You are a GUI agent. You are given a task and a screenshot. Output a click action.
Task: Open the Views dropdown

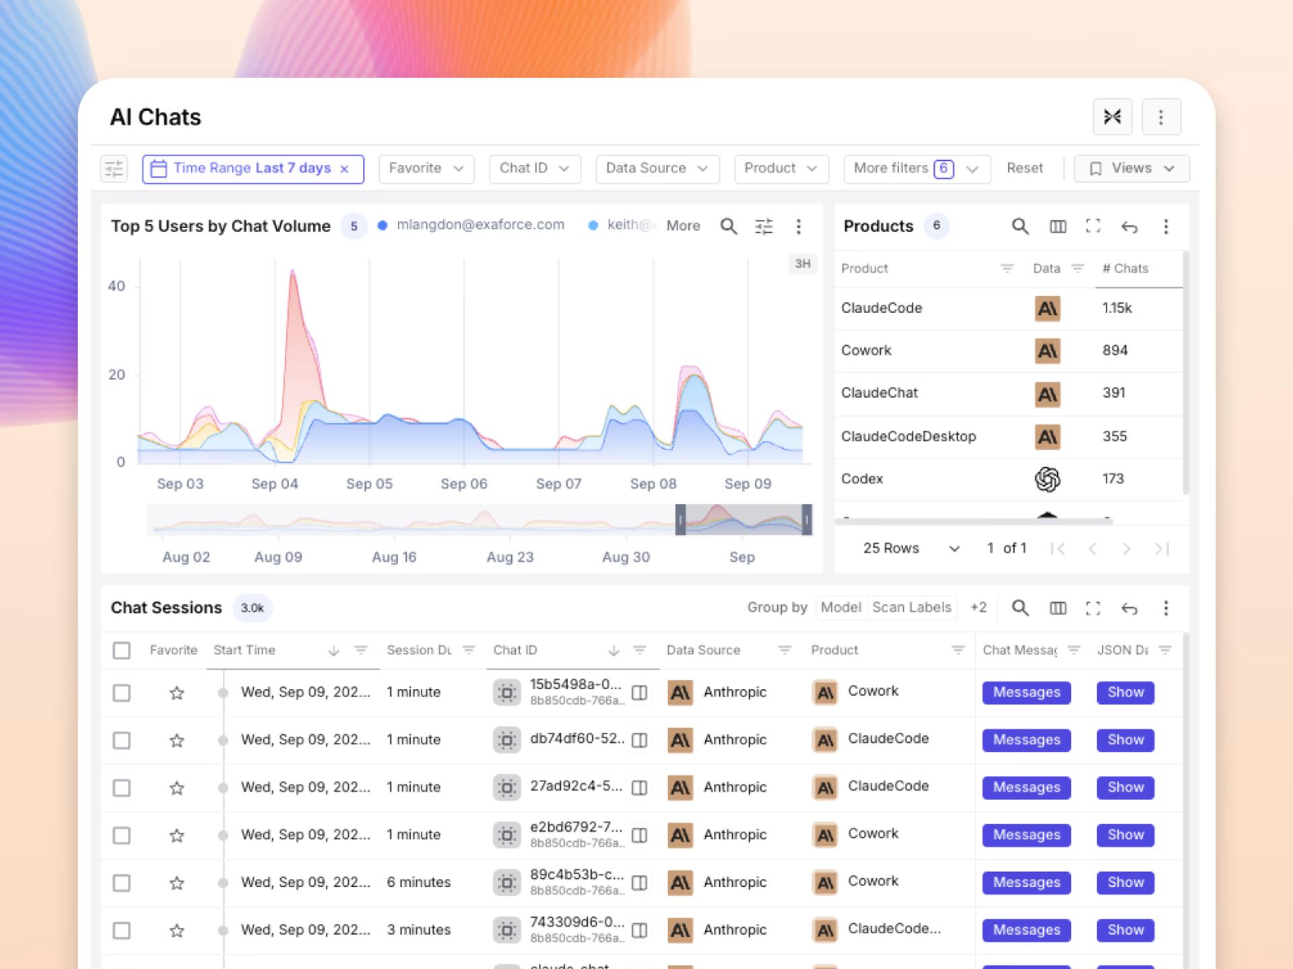1131,169
